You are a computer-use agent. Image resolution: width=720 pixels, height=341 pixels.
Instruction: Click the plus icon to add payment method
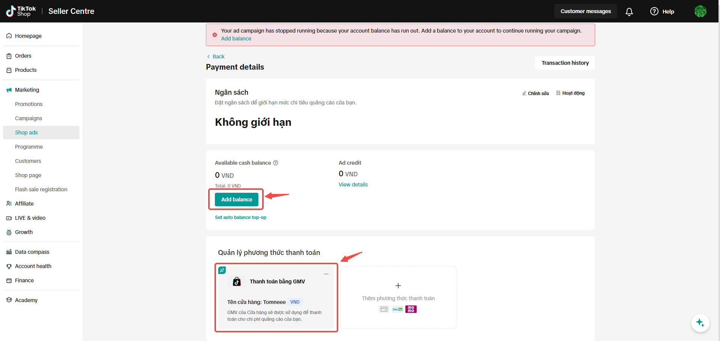pyautogui.click(x=398, y=286)
